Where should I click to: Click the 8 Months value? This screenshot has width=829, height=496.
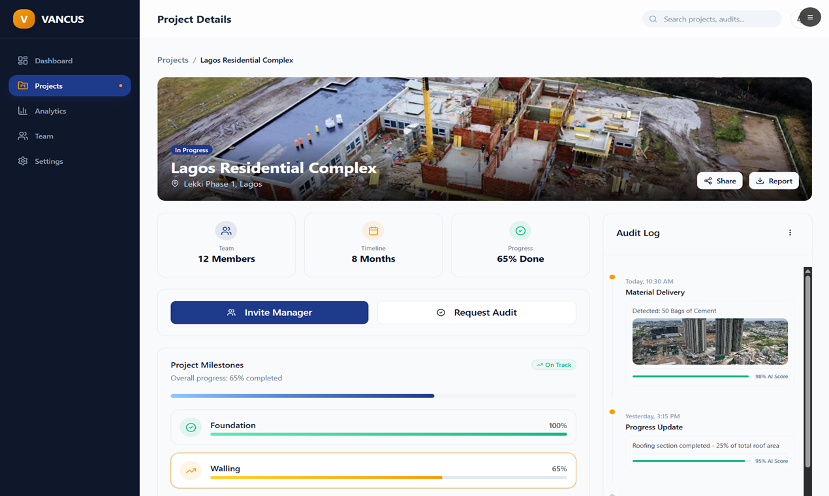click(373, 259)
